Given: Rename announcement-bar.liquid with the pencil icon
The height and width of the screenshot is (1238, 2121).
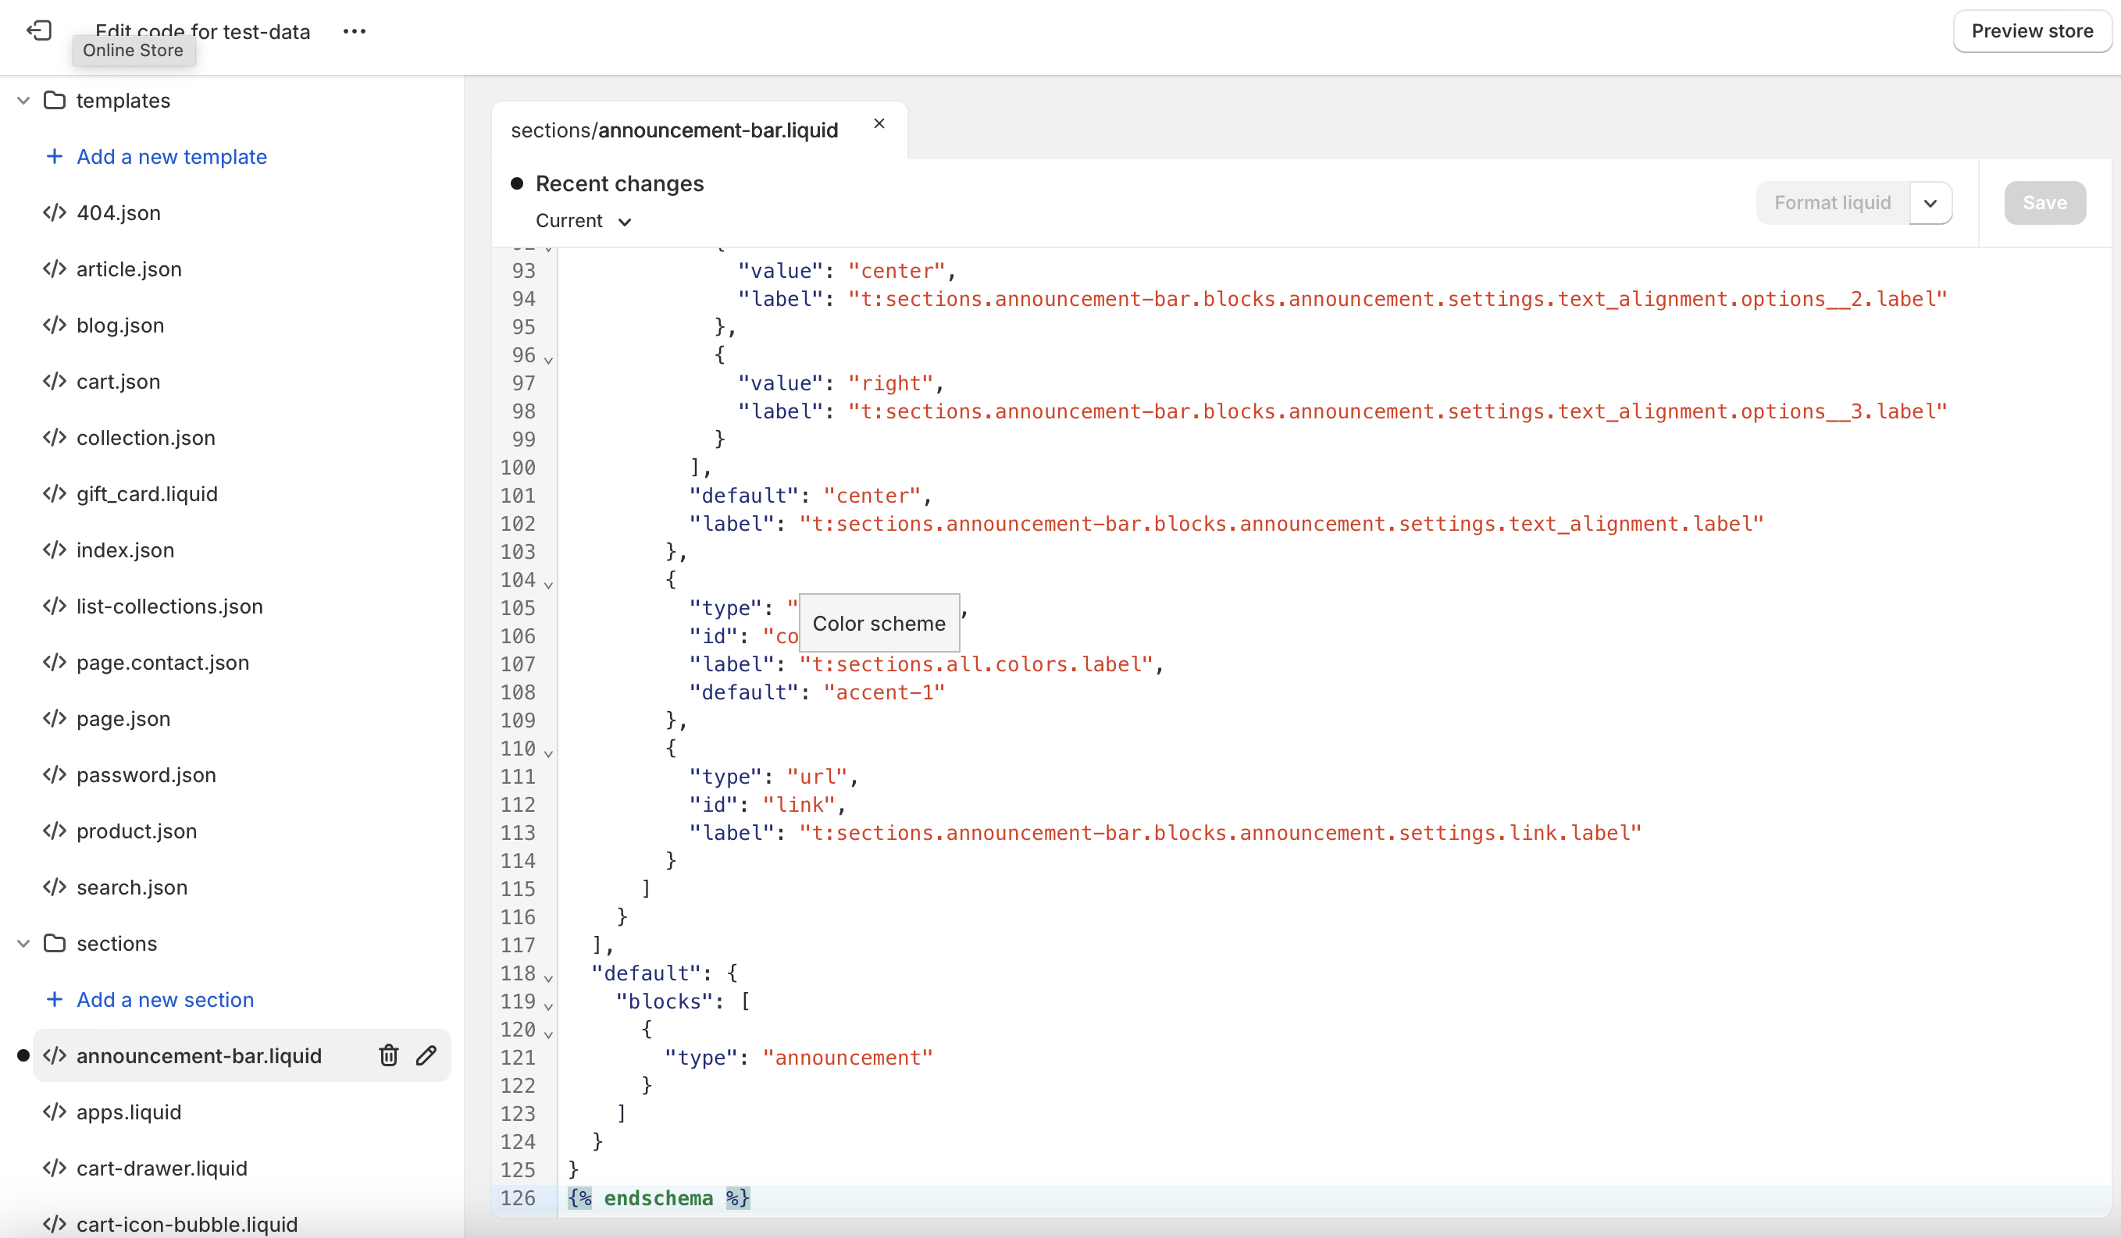Looking at the screenshot, I should pos(426,1055).
